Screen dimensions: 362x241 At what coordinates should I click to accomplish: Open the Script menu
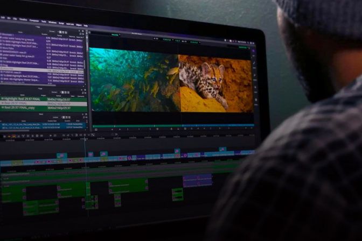[x=61, y=23]
